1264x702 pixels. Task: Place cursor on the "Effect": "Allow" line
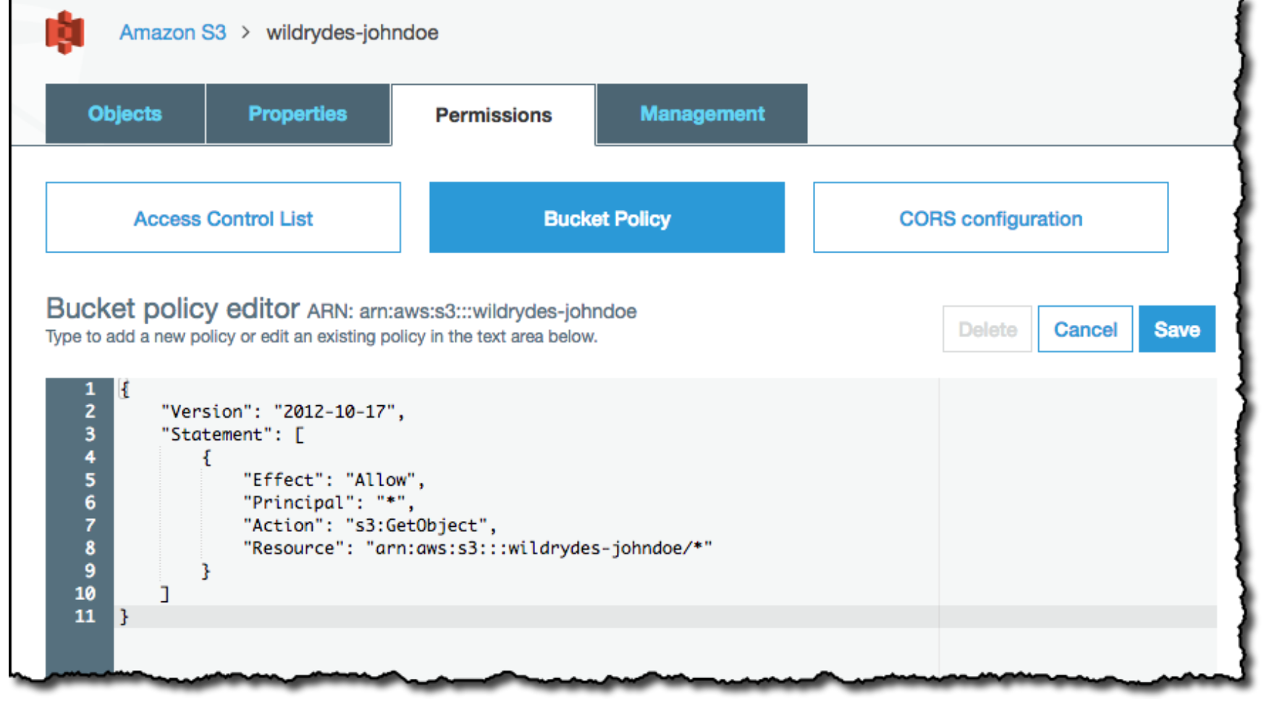tap(334, 480)
